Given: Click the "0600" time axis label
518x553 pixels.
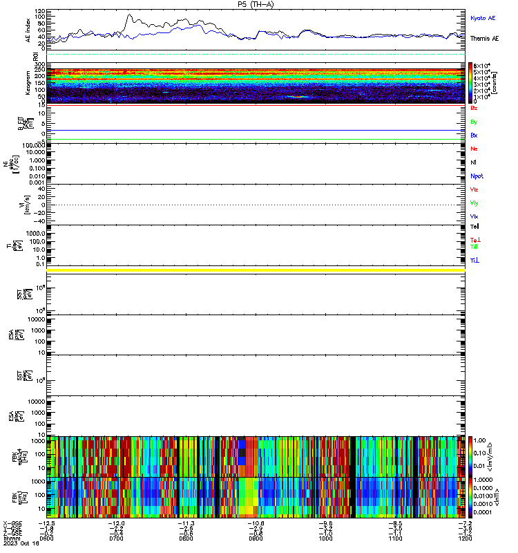Looking at the screenshot, I should coord(46,538).
